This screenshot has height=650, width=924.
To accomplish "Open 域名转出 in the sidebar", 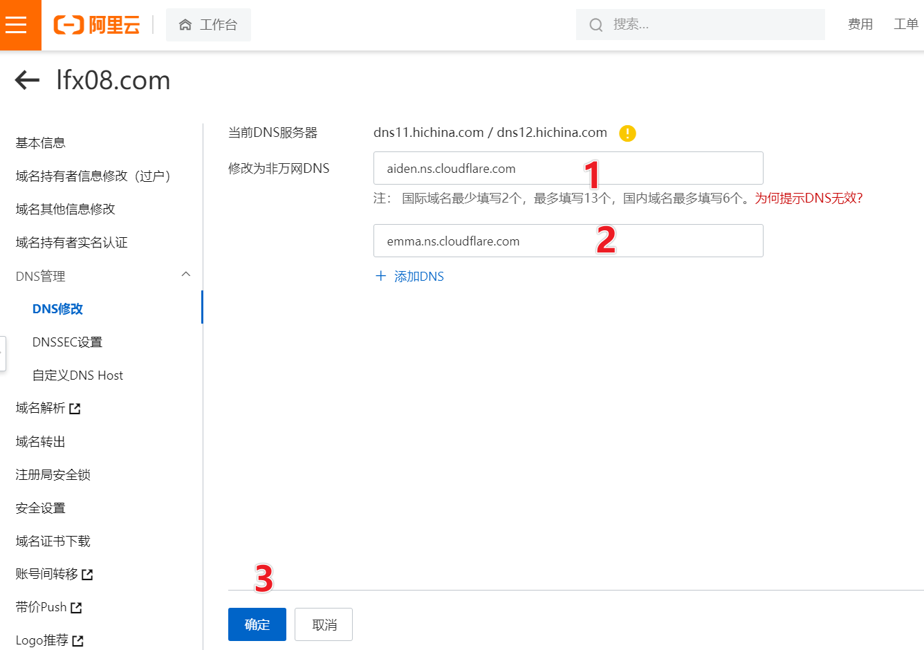I will [x=41, y=442].
